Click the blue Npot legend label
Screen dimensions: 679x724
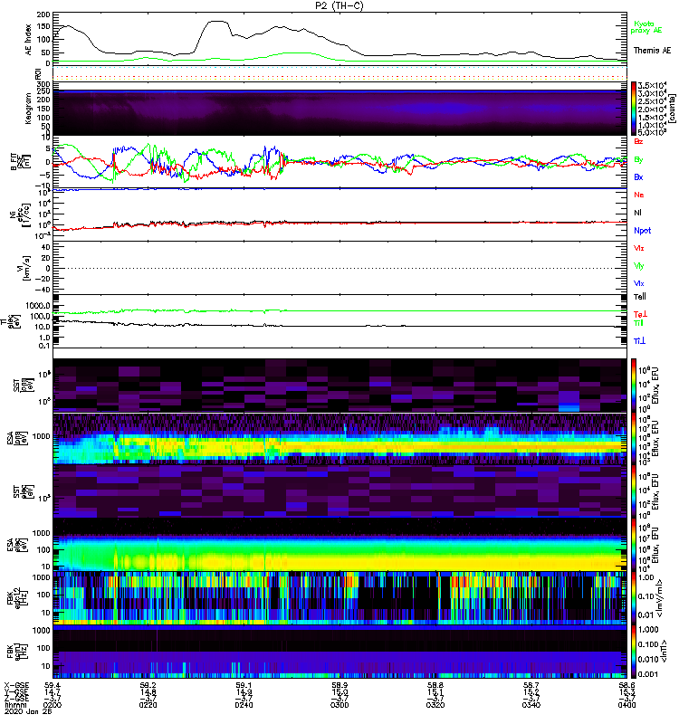click(x=642, y=231)
